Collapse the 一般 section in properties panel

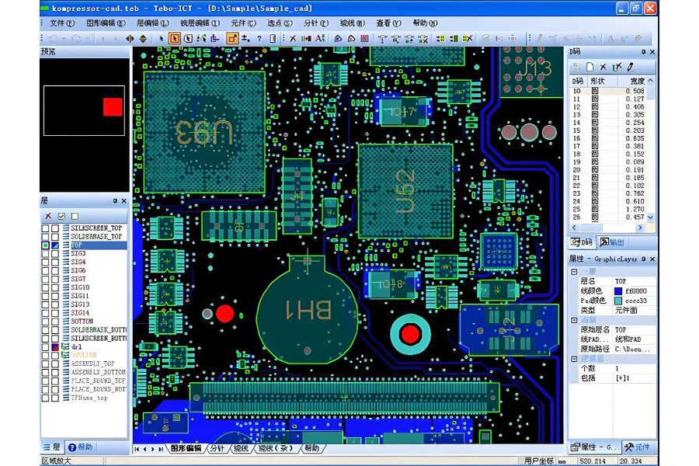(x=573, y=272)
